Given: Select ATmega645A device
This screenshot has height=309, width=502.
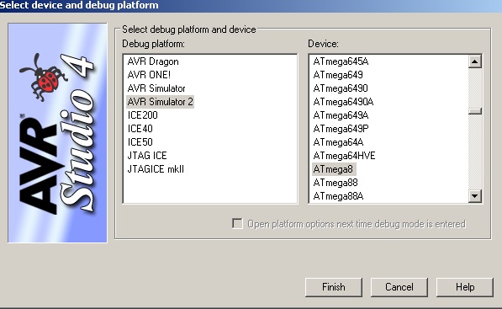Looking at the screenshot, I should click(x=341, y=61).
